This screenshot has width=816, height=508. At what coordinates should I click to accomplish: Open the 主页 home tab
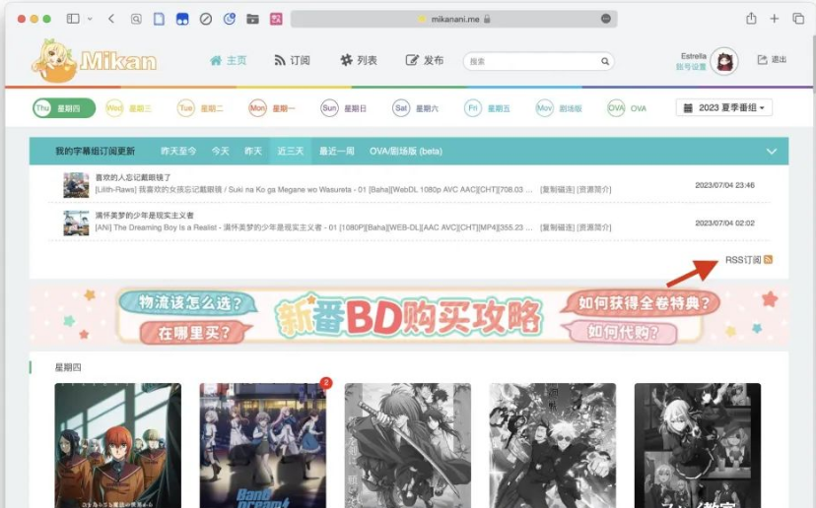click(x=228, y=60)
